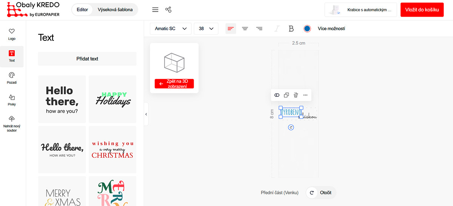The height and width of the screenshot is (206, 453).
Task: Open the hamburger menu icon
Action: point(155,10)
